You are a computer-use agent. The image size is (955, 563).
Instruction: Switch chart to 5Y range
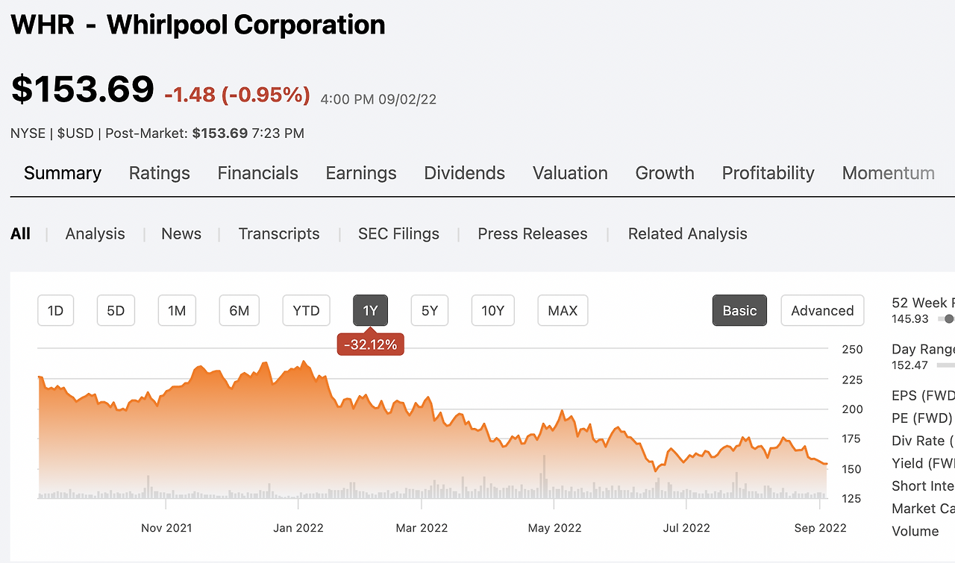click(x=430, y=311)
